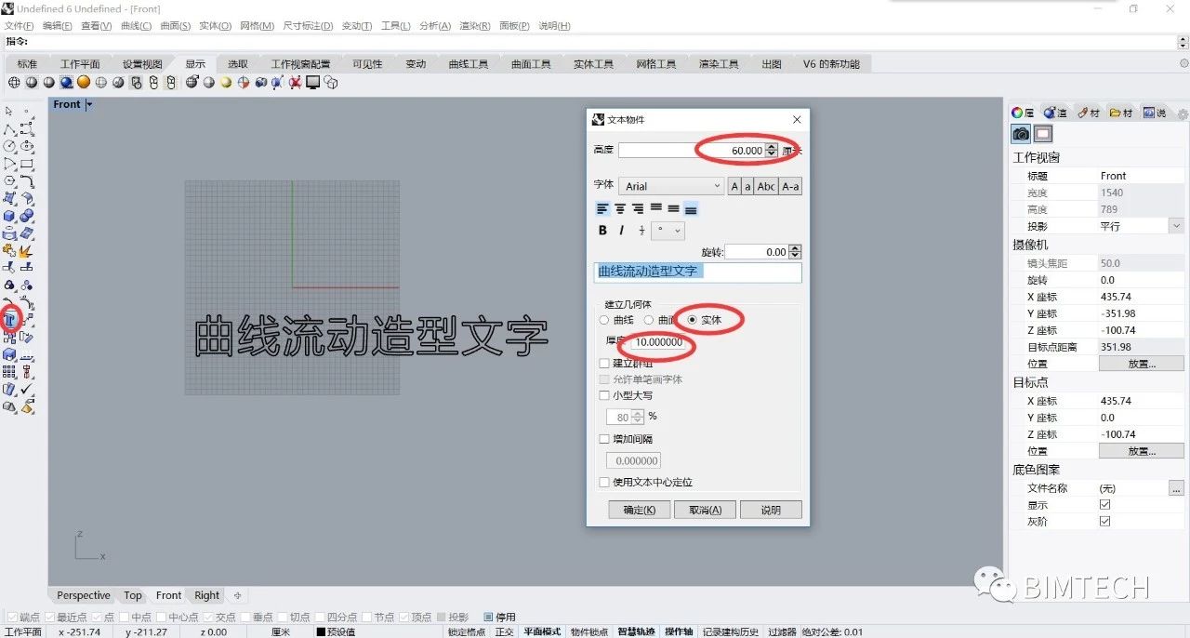Select the check mark tool in left toolbar
This screenshot has width=1190, height=638.
coord(27,389)
